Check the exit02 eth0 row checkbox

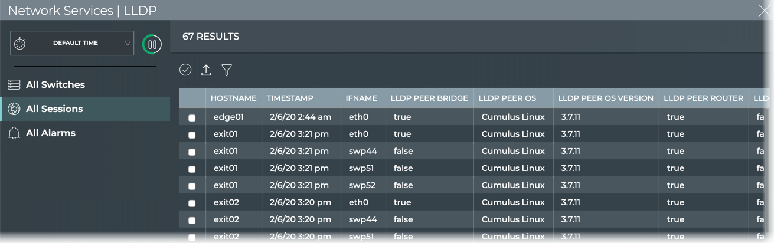192,203
